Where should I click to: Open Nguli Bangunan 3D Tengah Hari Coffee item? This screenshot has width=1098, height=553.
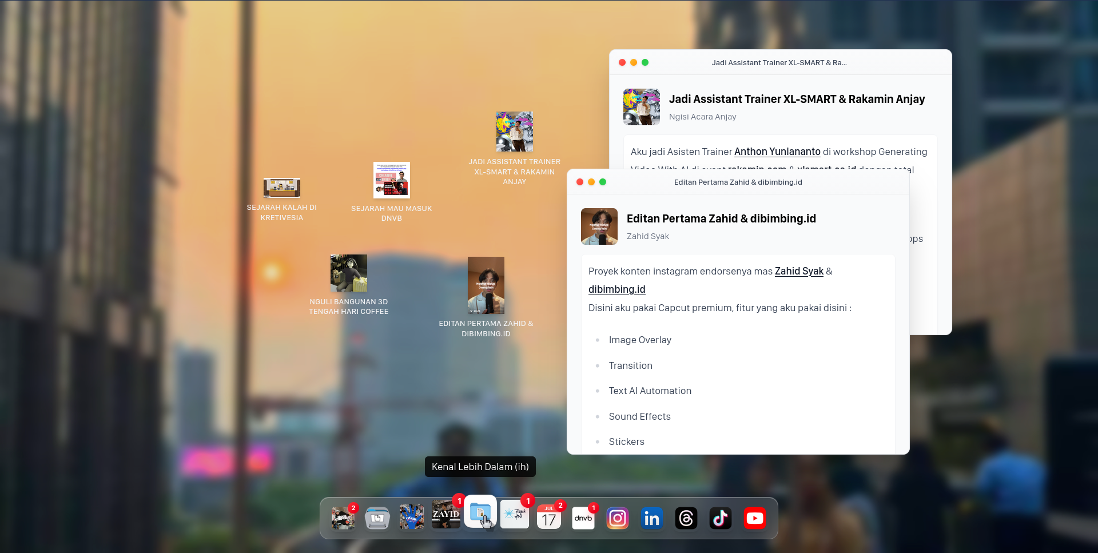349,285
